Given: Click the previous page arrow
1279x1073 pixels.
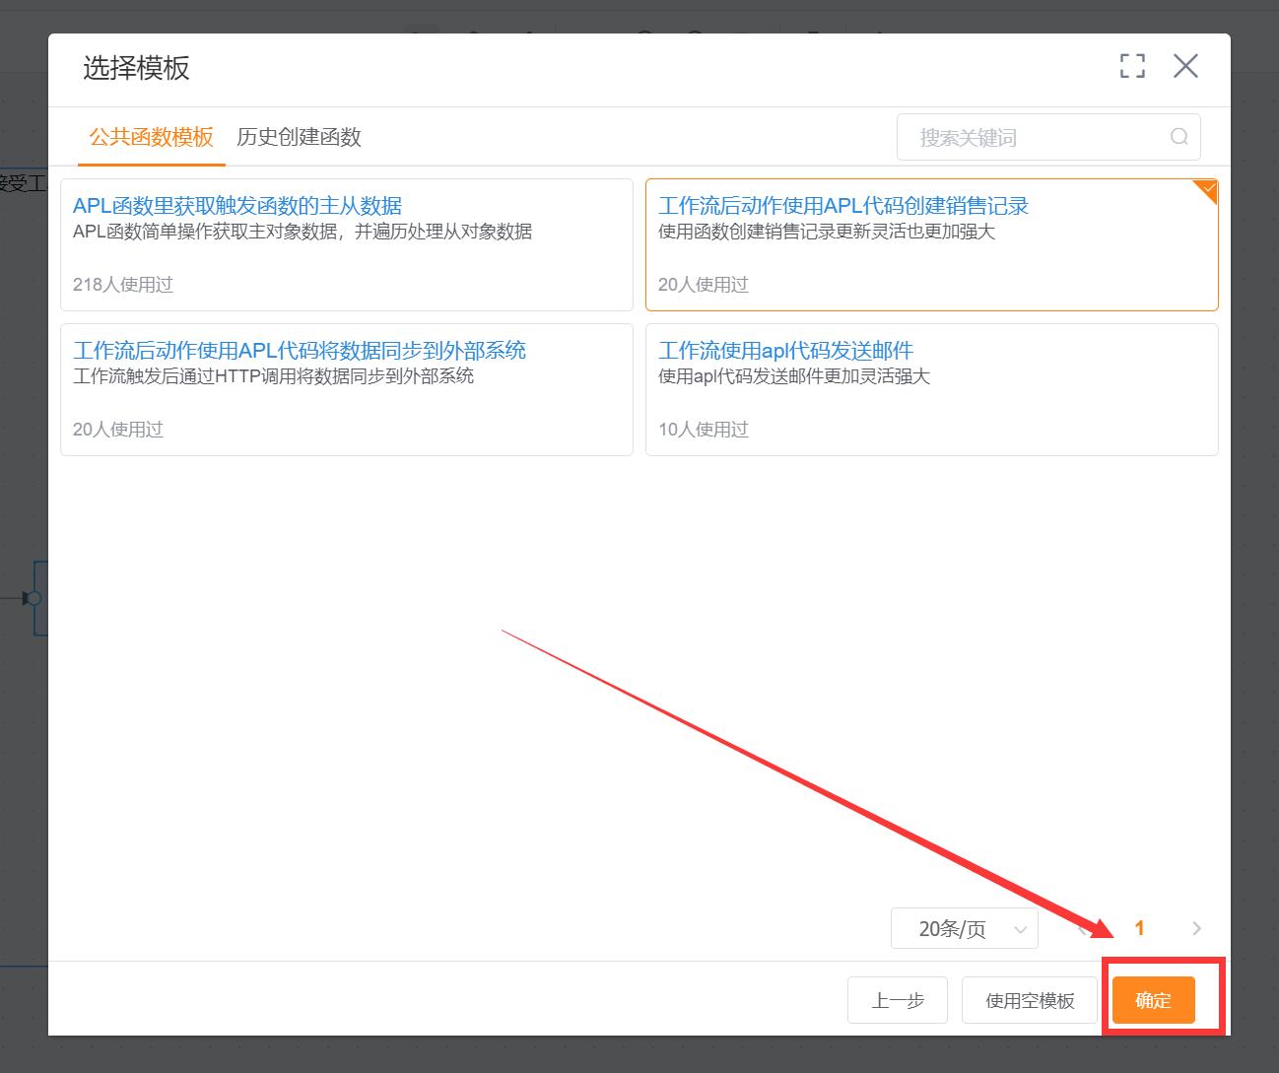Looking at the screenshot, I should coord(1083,928).
